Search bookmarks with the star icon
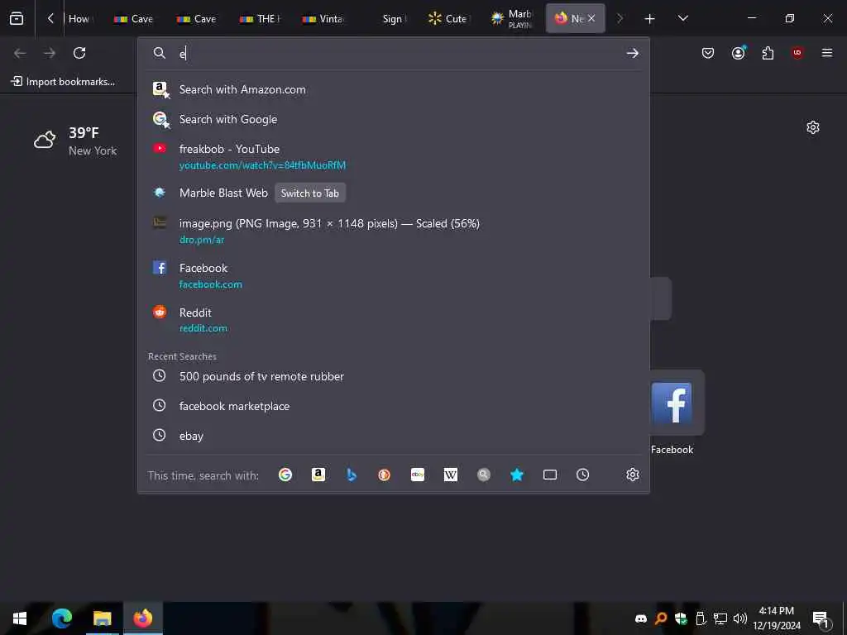This screenshot has height=635, width=847. 517,475
